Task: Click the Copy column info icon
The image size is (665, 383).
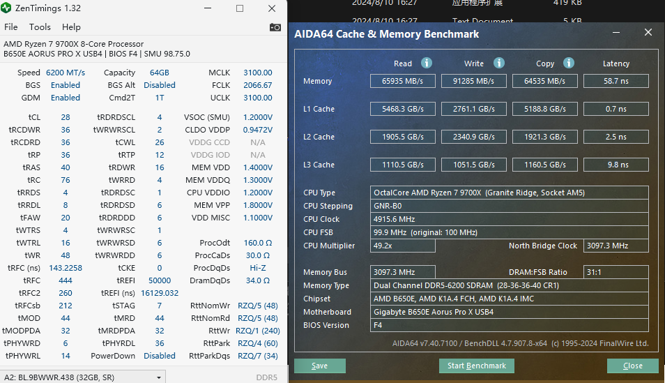Action: click(x=569, y=63)
